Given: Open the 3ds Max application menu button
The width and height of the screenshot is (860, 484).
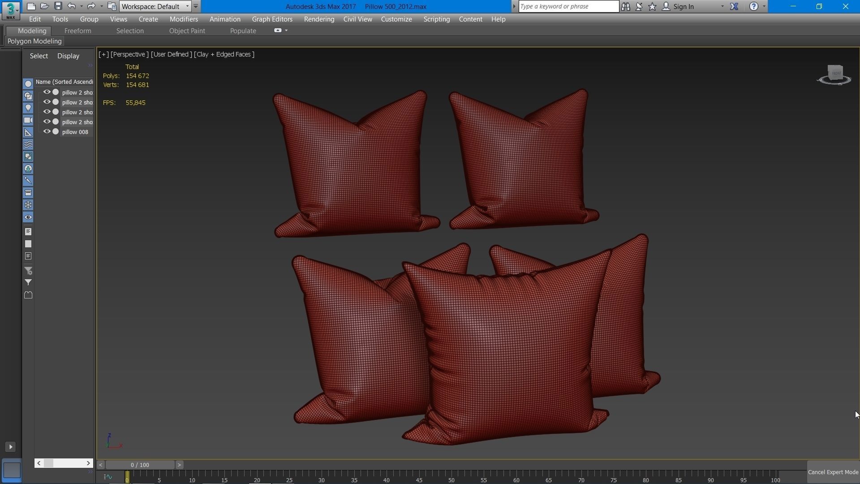Looking at the screenshot, I should pyautogui.click(x=10, y=10).
